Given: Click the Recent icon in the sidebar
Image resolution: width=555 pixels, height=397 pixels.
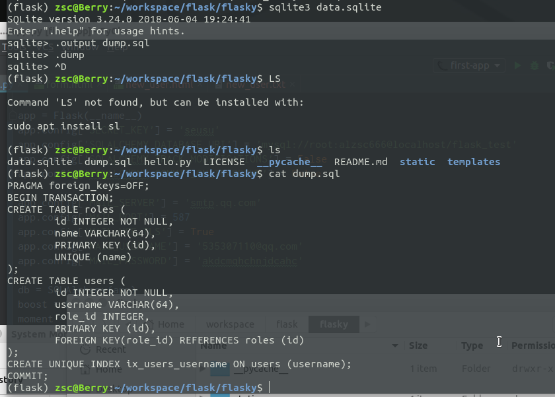Looking at the screenshot, I should [x=85, y=349].
